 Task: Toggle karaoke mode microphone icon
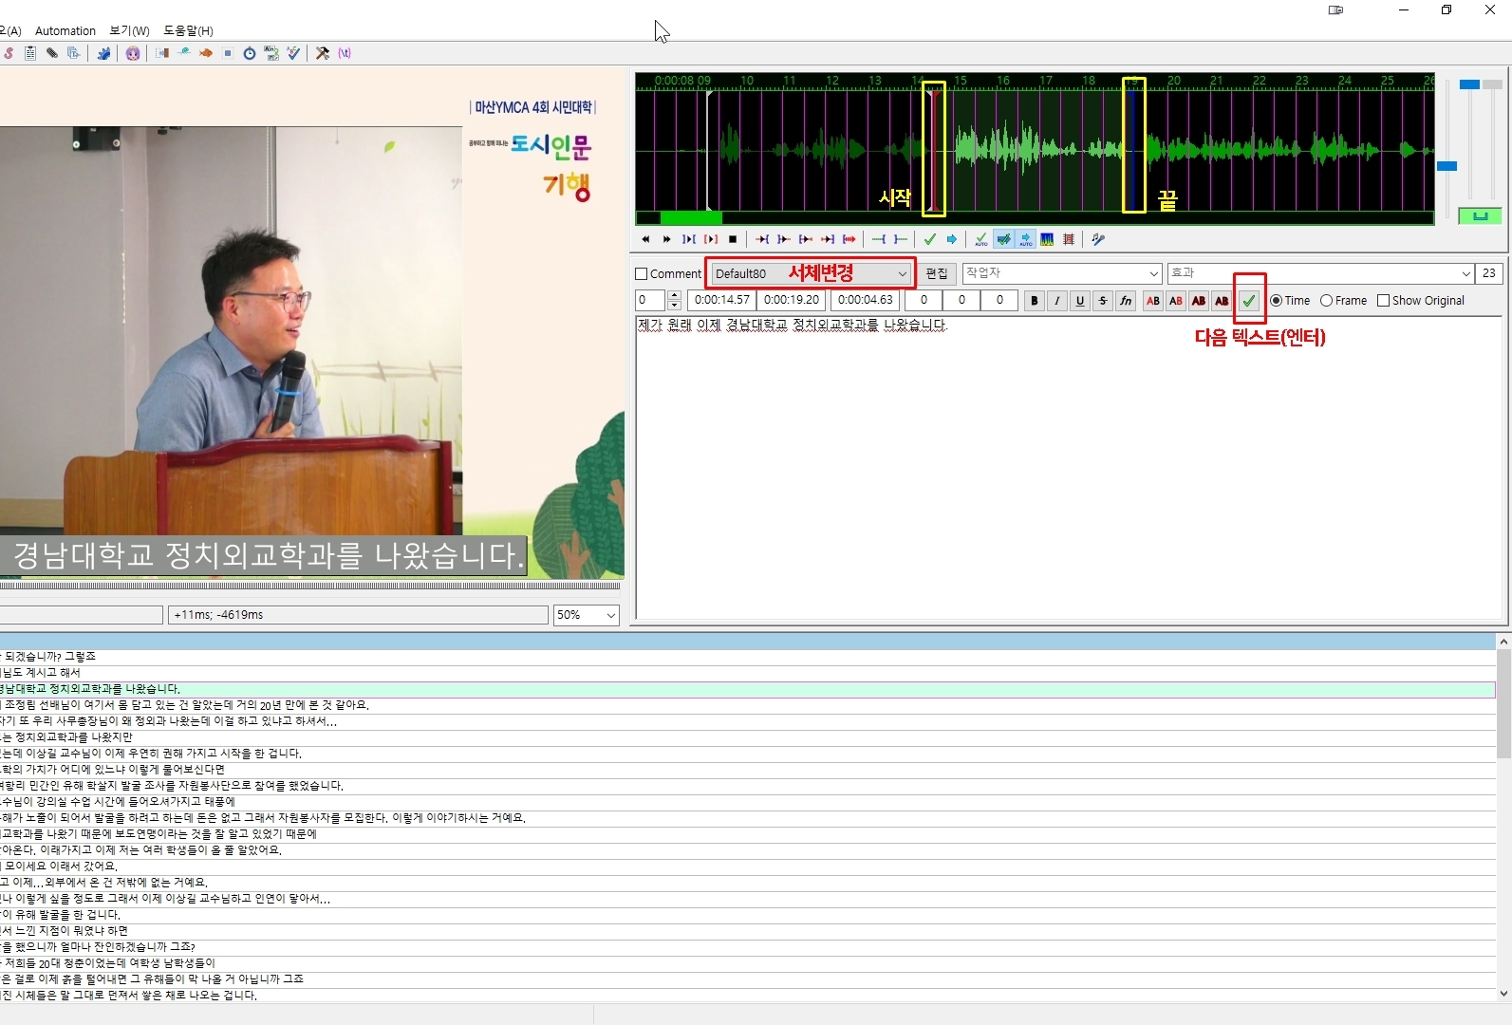[x=1098, y=239]
